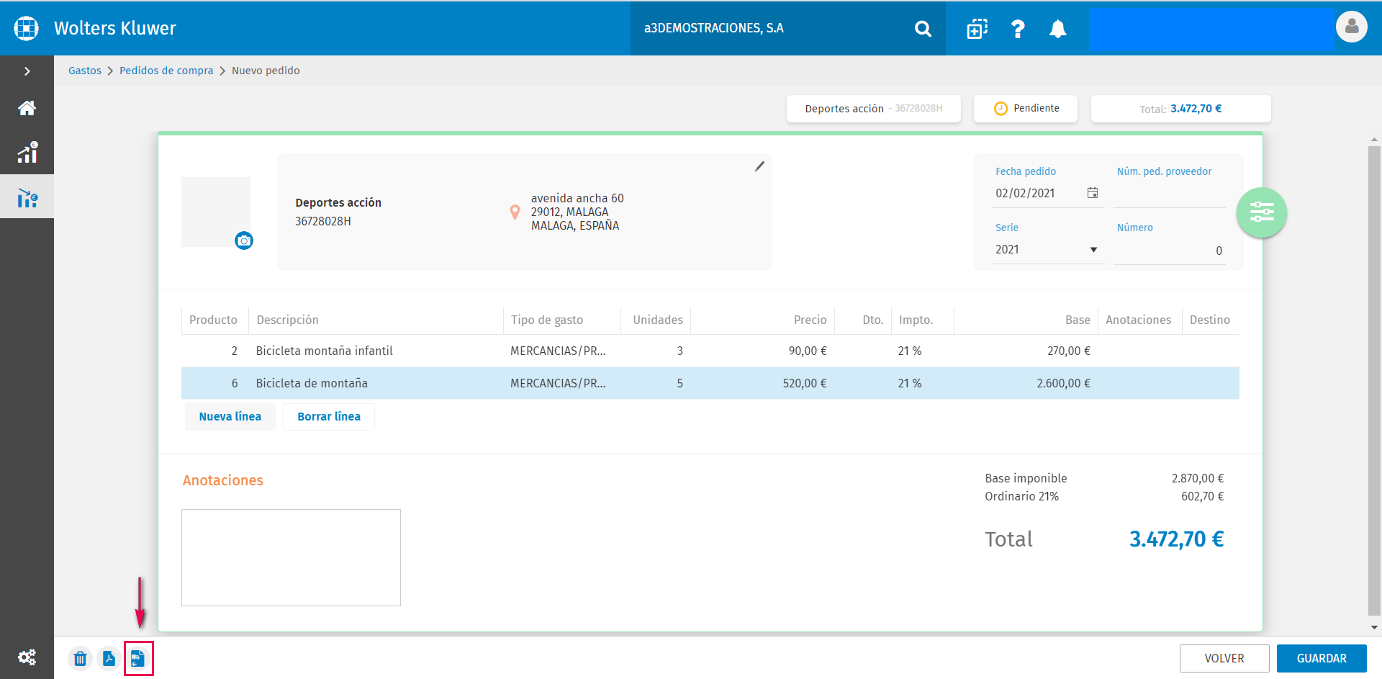
Task: Click the highlighted document convert icon
Action: [x=138, y=658]
